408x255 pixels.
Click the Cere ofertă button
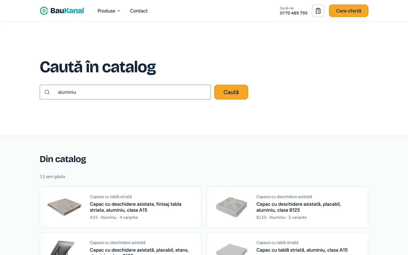tap(349, 11)
